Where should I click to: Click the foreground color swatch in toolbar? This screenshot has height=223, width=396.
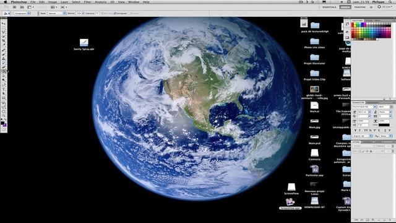2,123
